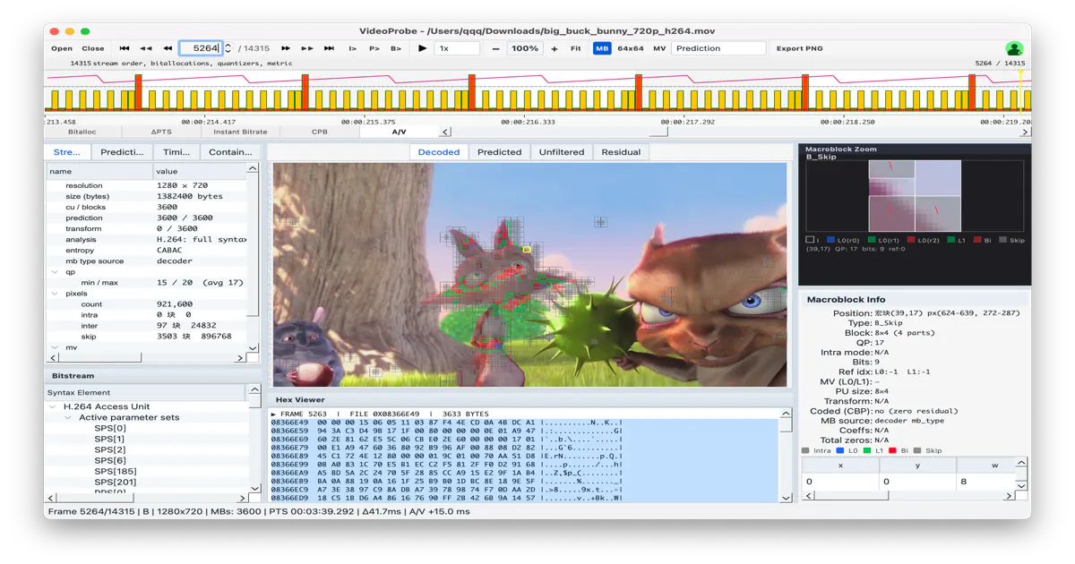This screenshot has width=1075, height=564.
Task: Click the frame number stepper arrows
Action: click(228, 48)
